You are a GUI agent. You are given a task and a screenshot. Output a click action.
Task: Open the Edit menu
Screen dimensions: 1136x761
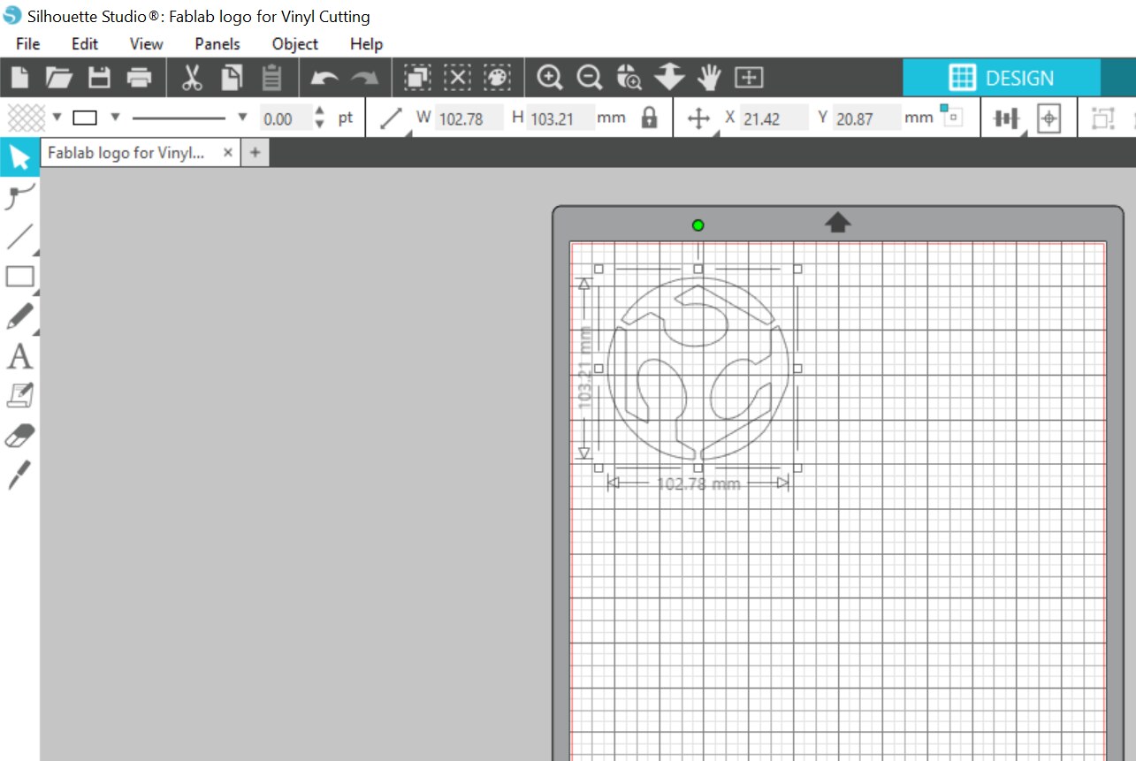(x=85, y=43)
